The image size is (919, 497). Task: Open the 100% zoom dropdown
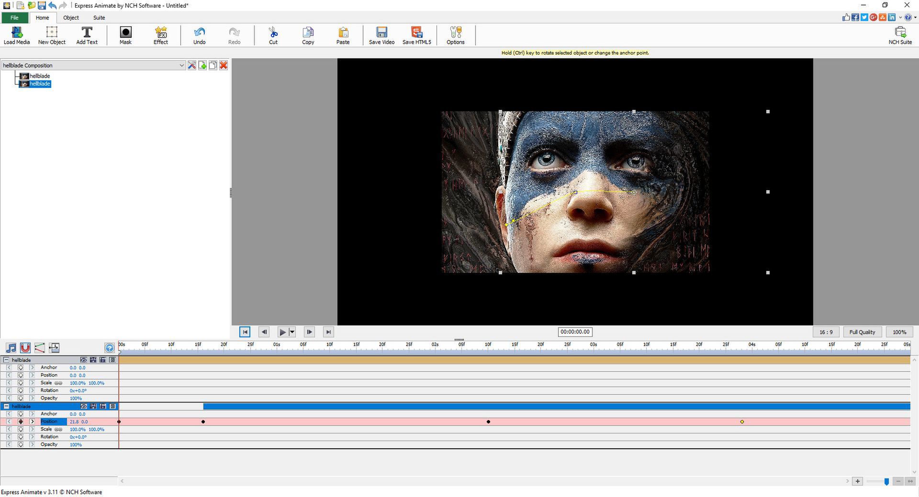click(899, 332)
